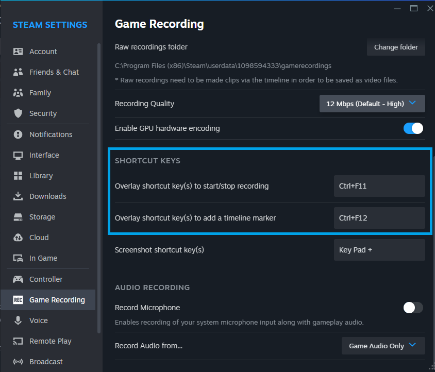Enable the Record Microphone toggle
Image resolution: width=435 pixels, height=372 pixels.
[x=413, y=308]
